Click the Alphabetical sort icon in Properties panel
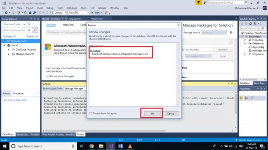The image size is (268, 150). coord(246,98)
